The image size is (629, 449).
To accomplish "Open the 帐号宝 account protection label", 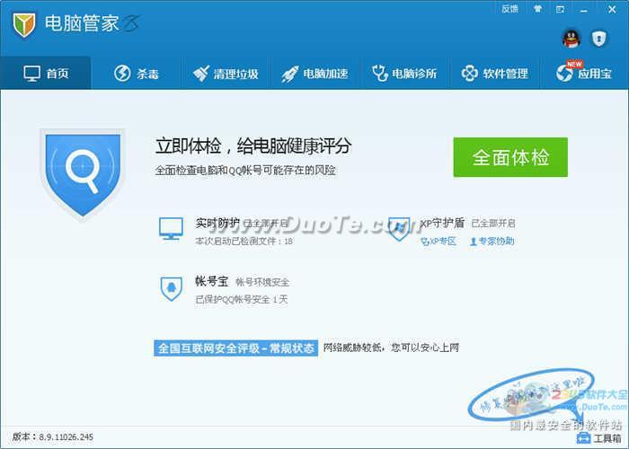I will click(212, 281).
